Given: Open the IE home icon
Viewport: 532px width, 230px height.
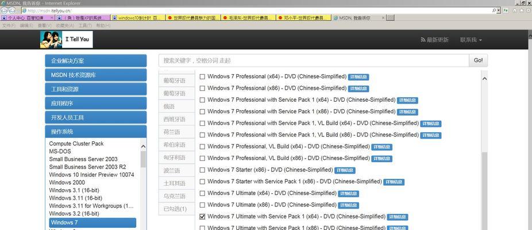Looking at the screenshot, I should pyautogui.click(x=515, y=10).
